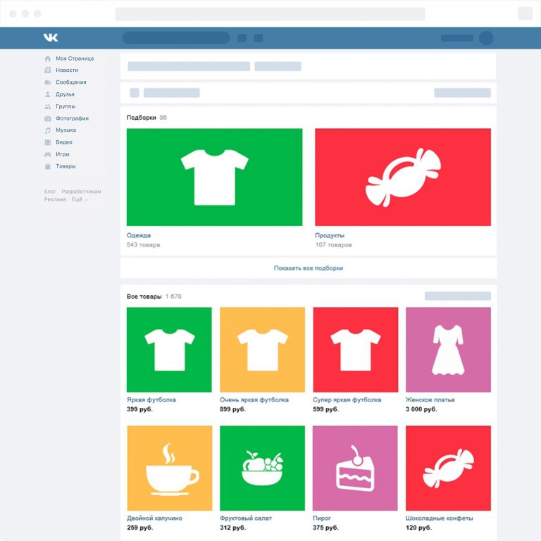Click the search field in header

coord(176,38)
